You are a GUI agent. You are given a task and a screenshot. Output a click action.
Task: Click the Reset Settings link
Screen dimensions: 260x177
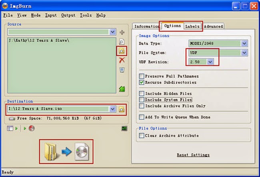pyautogui.click(x=193, y=155)
